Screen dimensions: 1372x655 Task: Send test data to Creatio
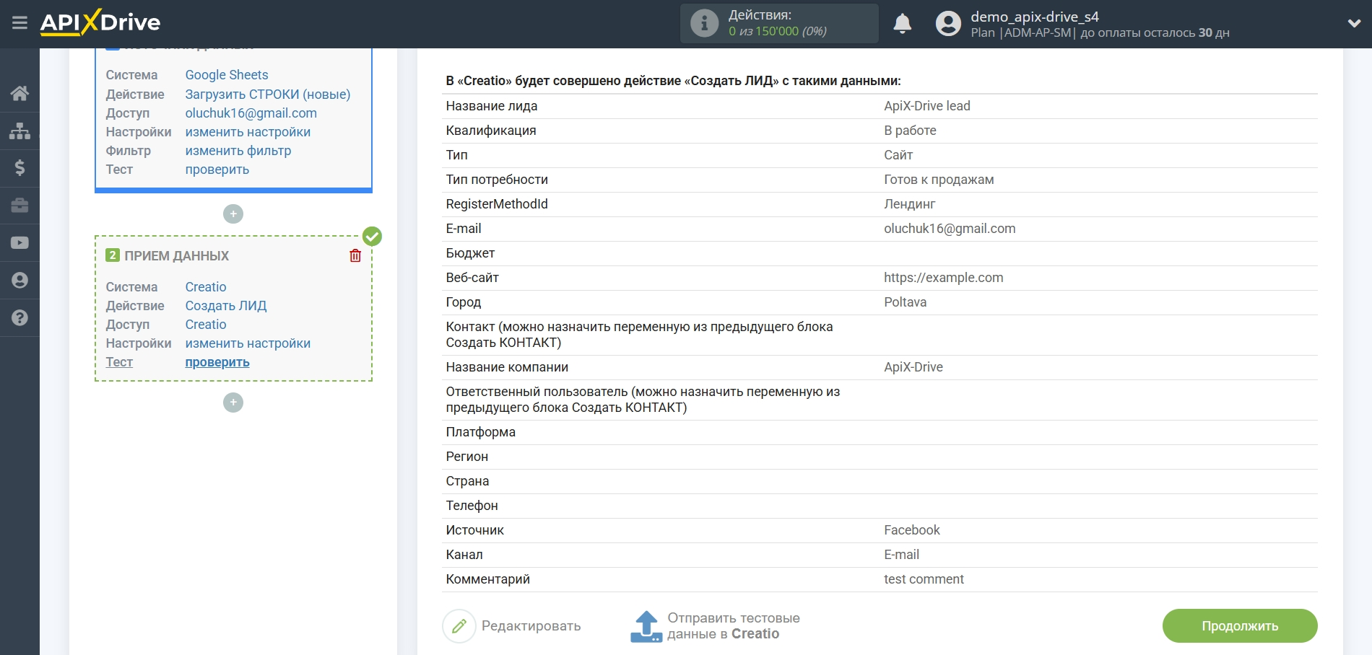(x=716, y=626)
